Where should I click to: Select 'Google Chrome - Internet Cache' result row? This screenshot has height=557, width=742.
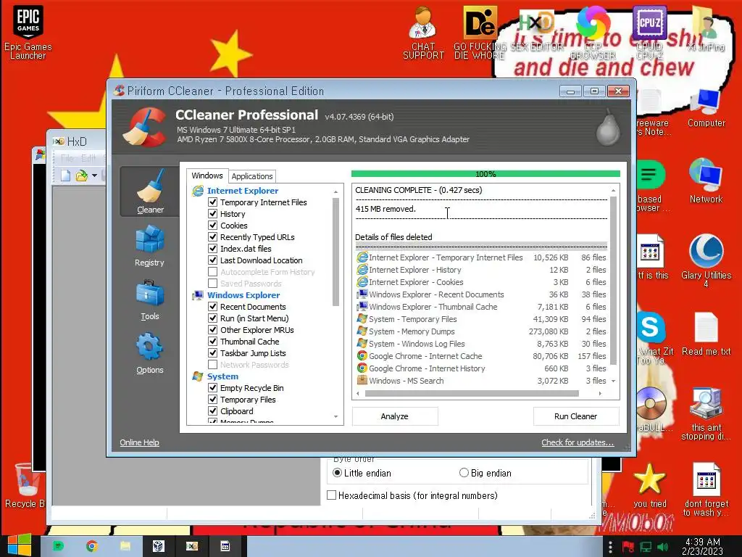481,356
